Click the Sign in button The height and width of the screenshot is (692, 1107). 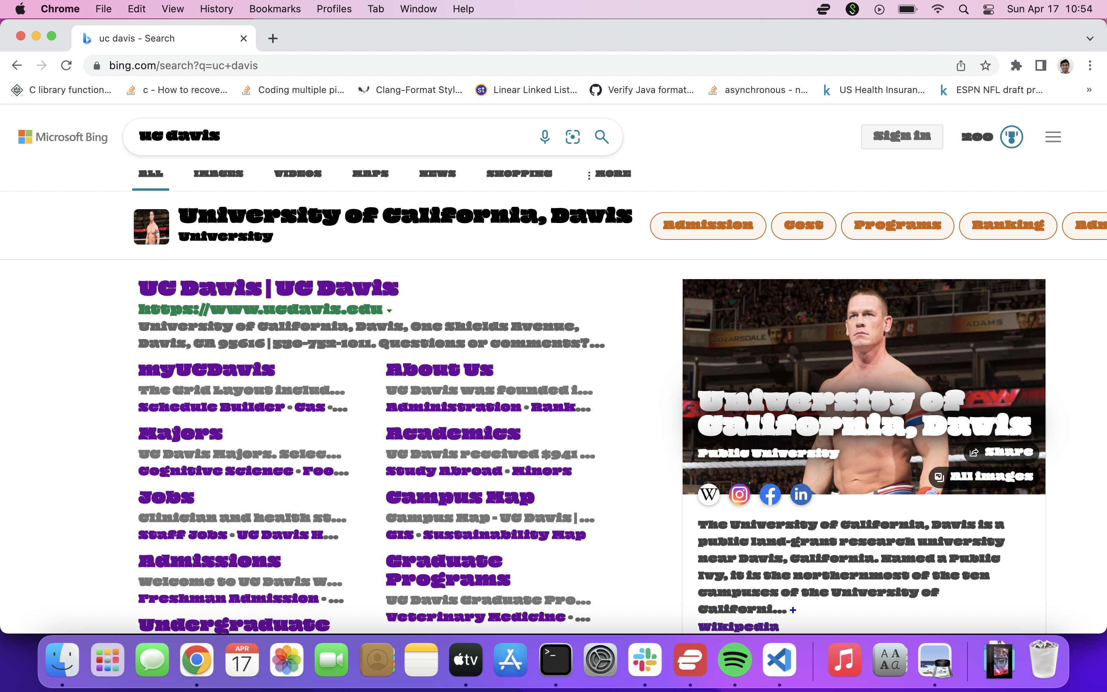(x=902, y=136)
